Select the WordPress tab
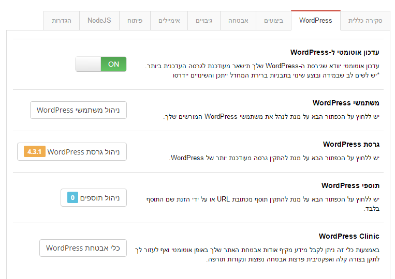This screenshot has height=279, width=395. click(x=316, y=20)
